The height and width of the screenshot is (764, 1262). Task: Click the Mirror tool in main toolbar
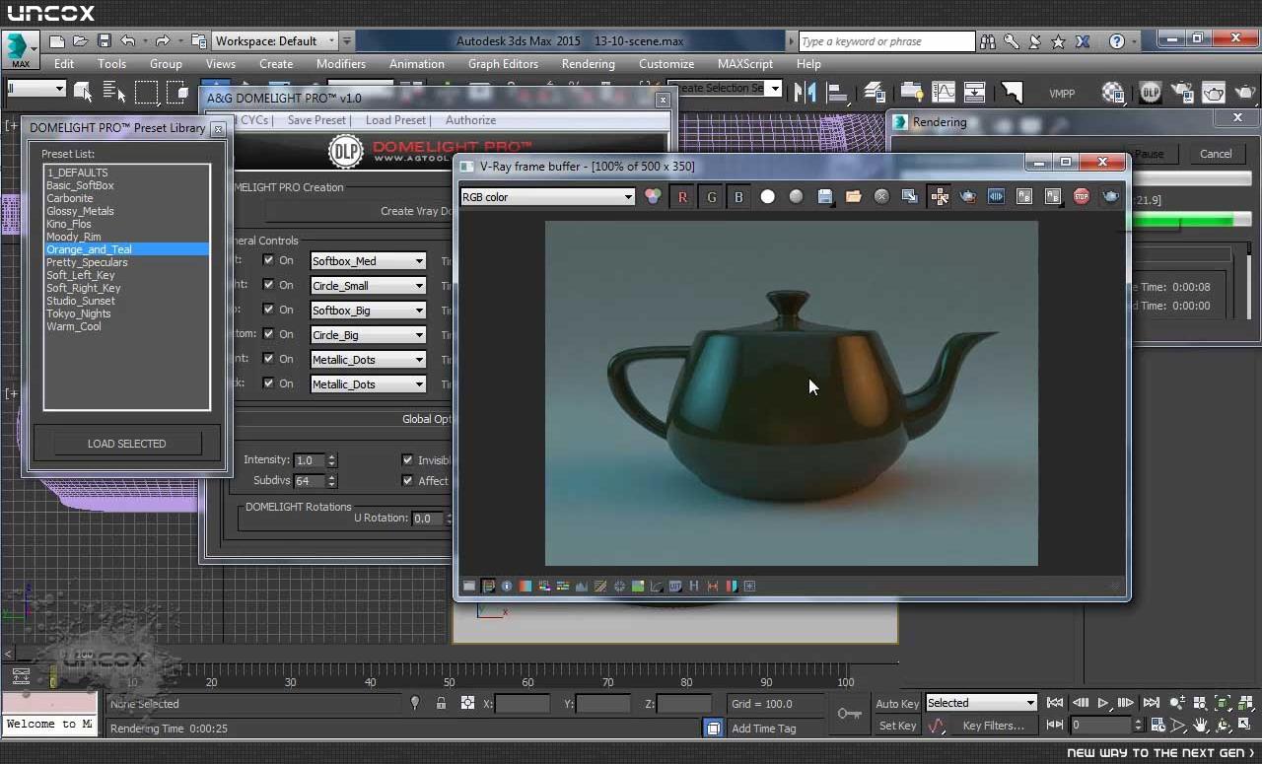(x=805, y=93)
